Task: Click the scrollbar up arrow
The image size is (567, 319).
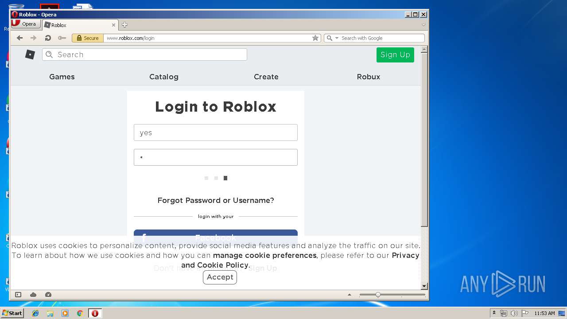Action: pyautogui.click(x=424, y=50)
